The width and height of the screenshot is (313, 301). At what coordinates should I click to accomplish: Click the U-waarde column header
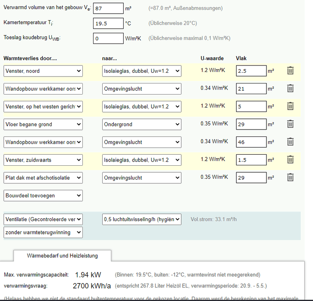pos(212,58)
